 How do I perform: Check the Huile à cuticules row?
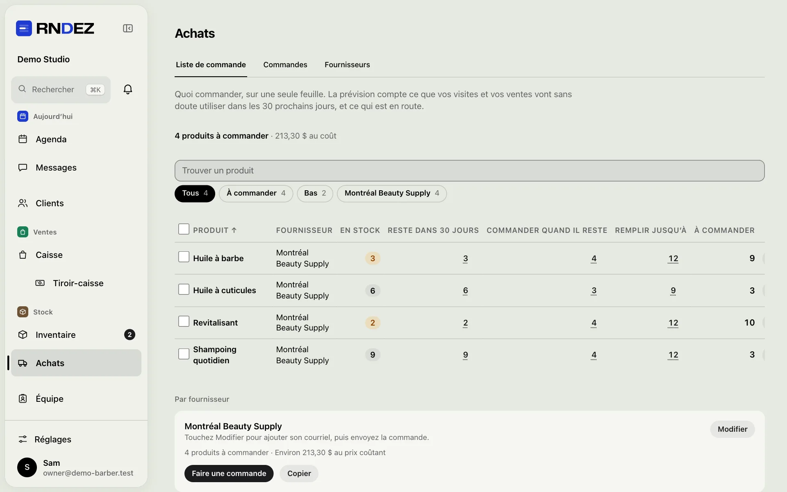[x=184, y=289]
